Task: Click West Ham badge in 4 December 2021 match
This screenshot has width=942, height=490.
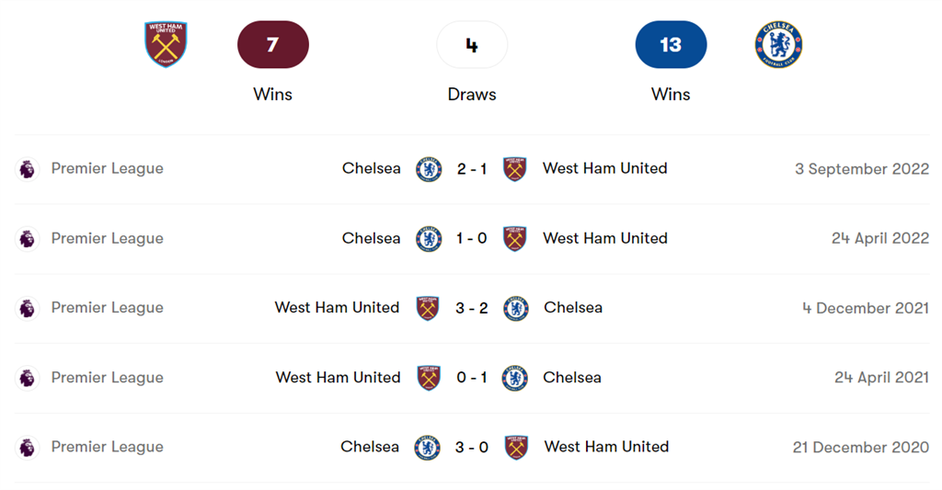Action: (429, 308)
